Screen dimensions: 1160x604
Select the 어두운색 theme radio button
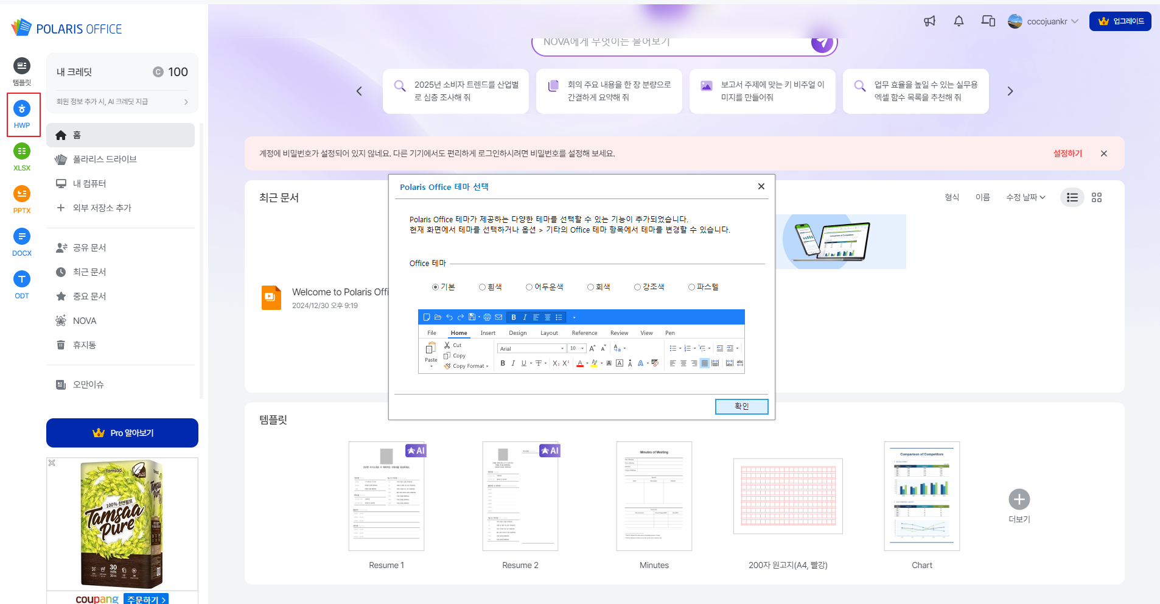529,287
